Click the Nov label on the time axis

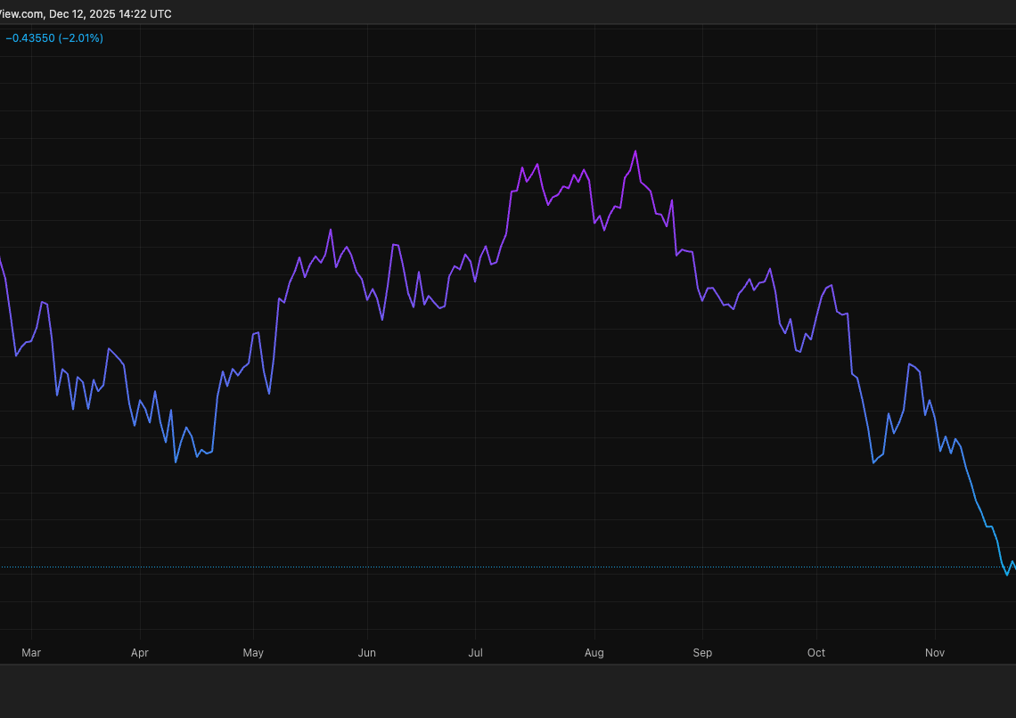click(x=934, y=653)
